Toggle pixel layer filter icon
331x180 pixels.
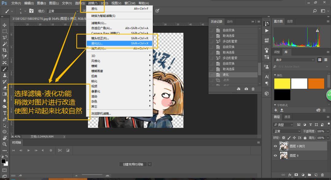(299, 124)
